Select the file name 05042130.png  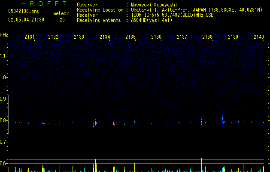click(24, 11)
